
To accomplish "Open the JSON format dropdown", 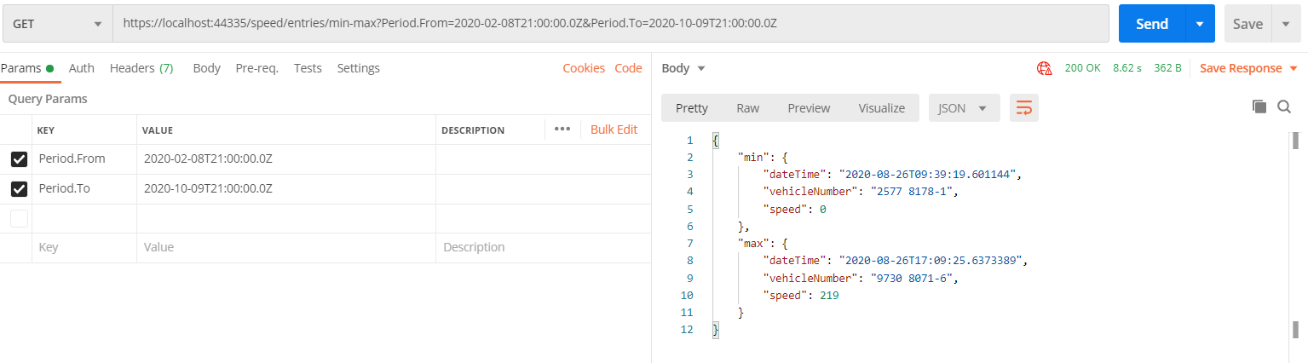I will click(x=962, y=108).
